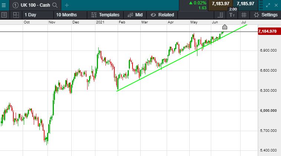Image resolution: width=281 pixels, height=156 pixels.
Task: Click the sell price 7,183.97
Action: 220,4
